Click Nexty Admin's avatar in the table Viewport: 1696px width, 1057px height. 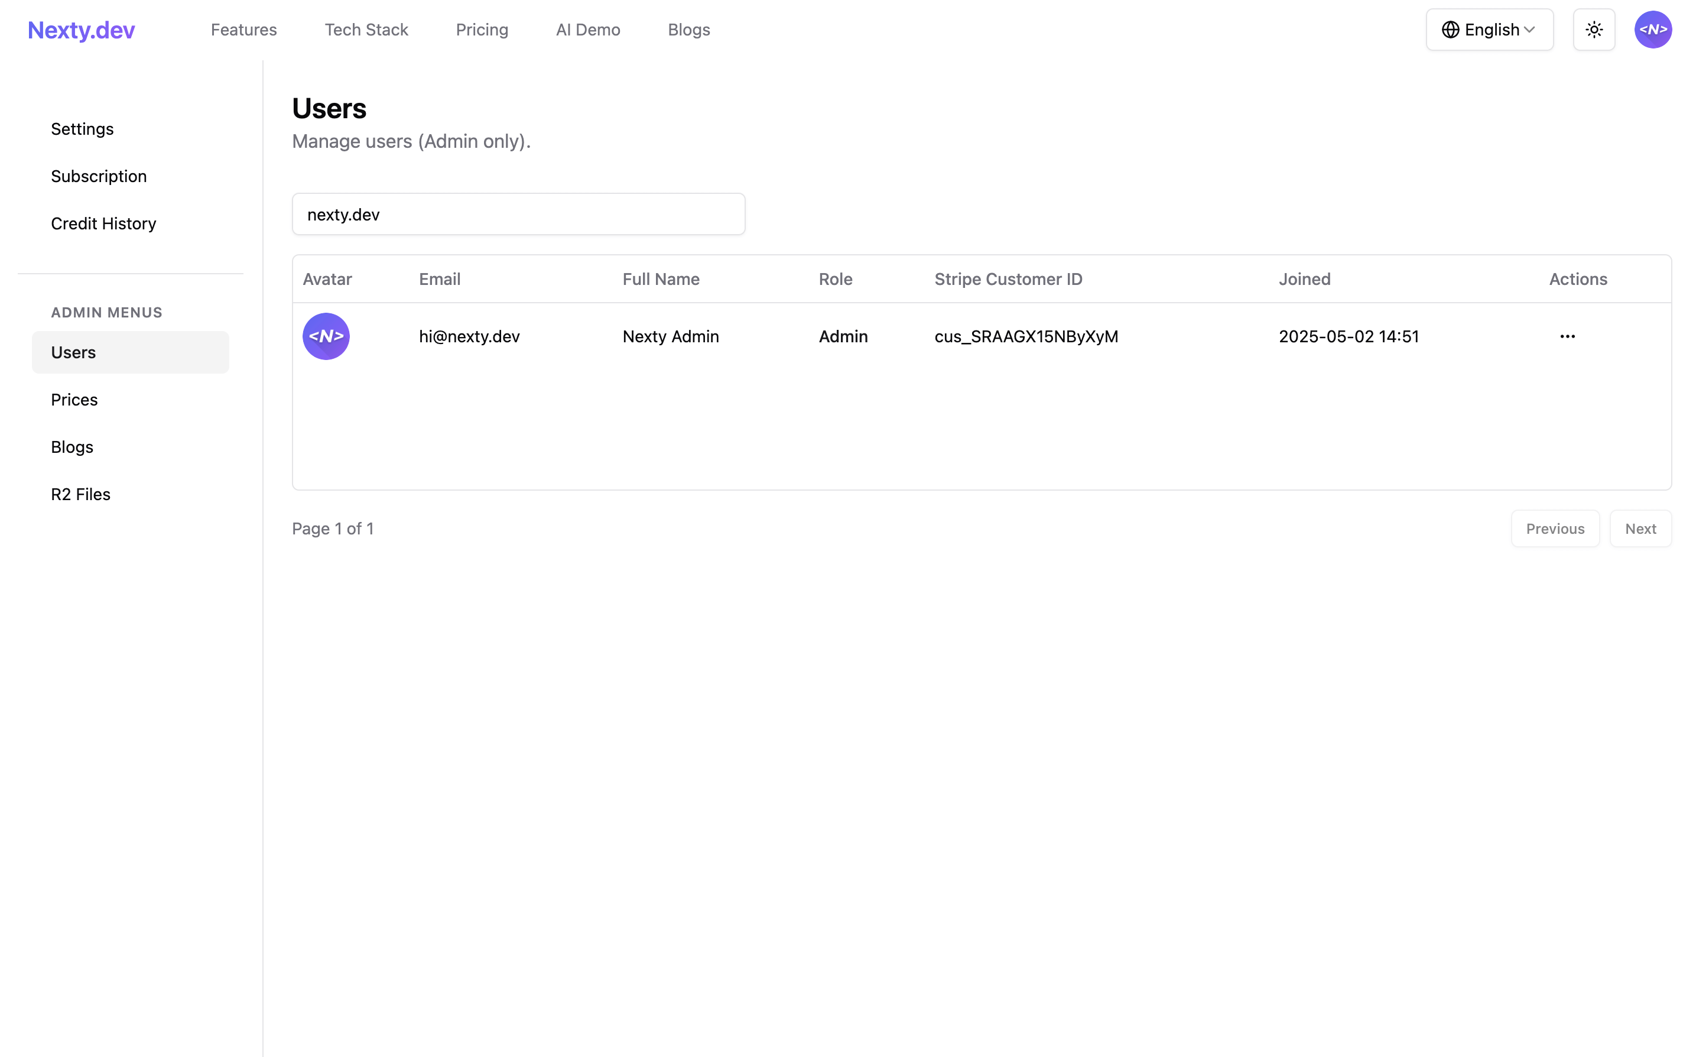[326, 336]
